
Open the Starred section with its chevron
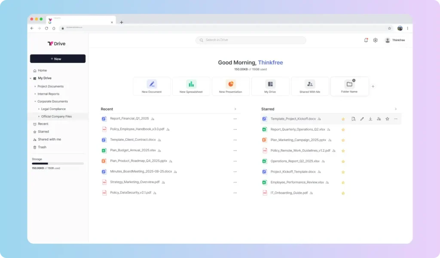click(396, 109)
